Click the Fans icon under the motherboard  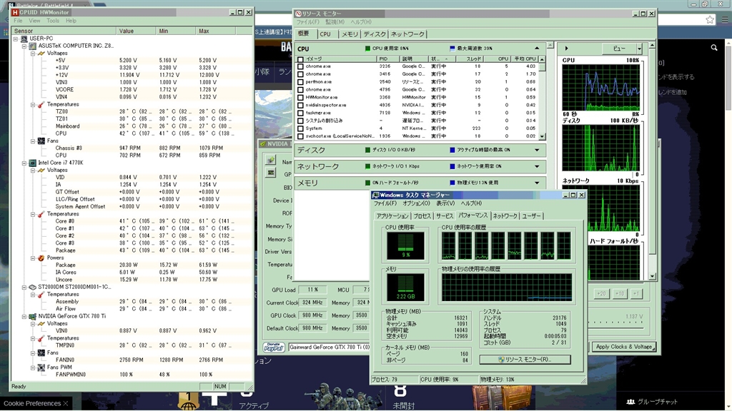point(41,141)
